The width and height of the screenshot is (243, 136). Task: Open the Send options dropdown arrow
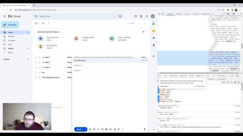85,129
